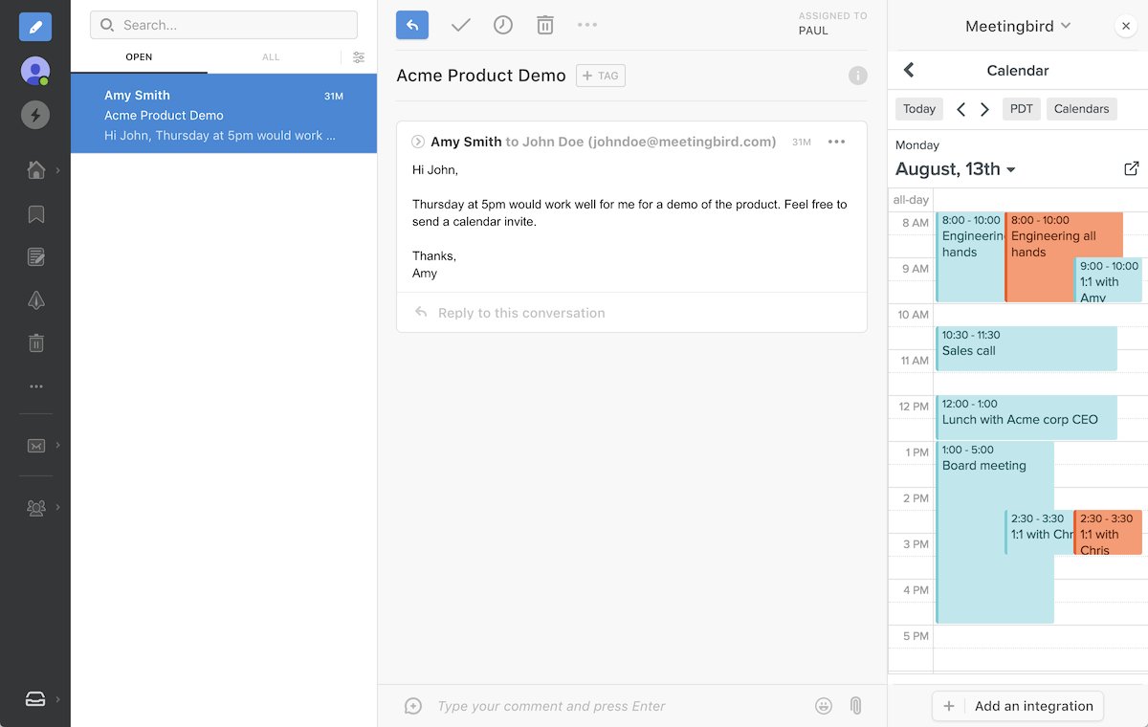Click the ASSIGNED TO PAUL label
Screen dimensions: 1148x727
(832, 24)
